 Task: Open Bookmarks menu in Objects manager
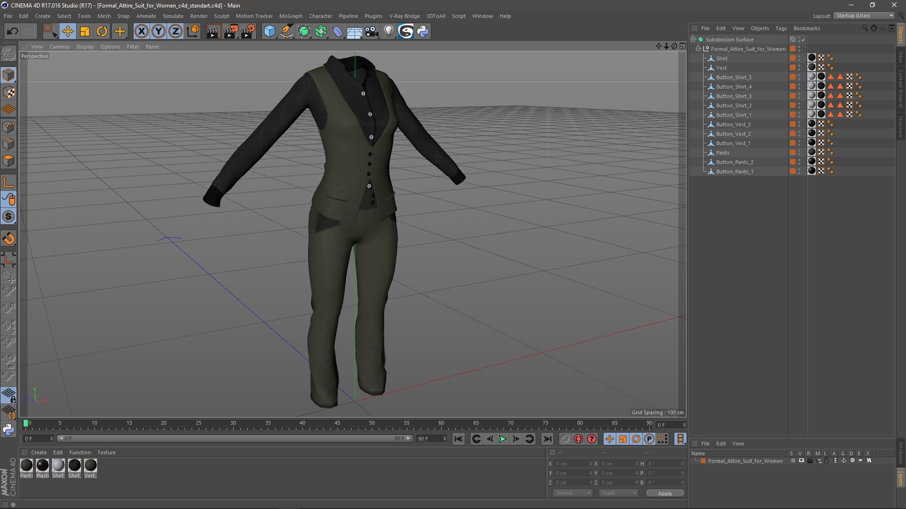point(806,28)
